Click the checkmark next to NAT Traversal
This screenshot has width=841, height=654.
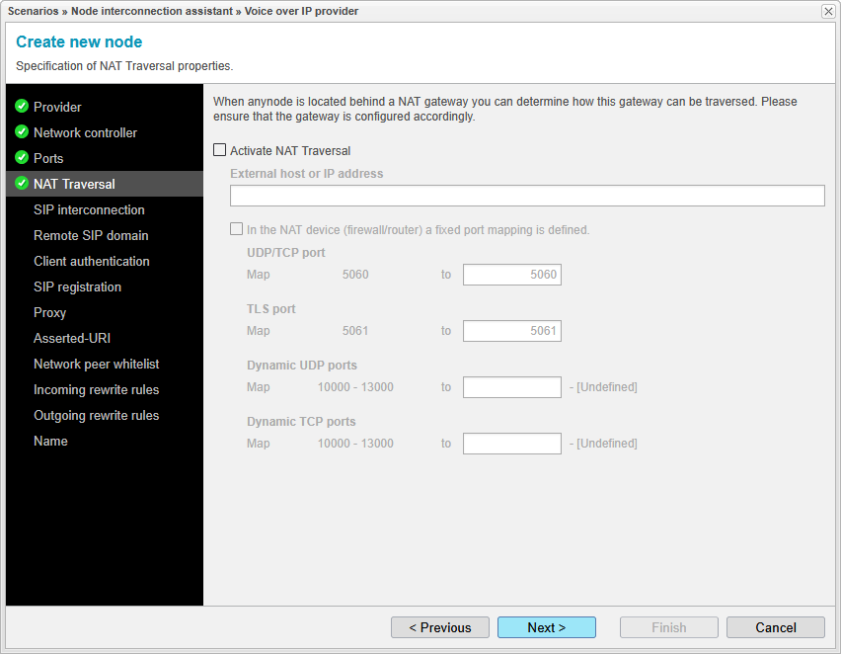[22, 184]
